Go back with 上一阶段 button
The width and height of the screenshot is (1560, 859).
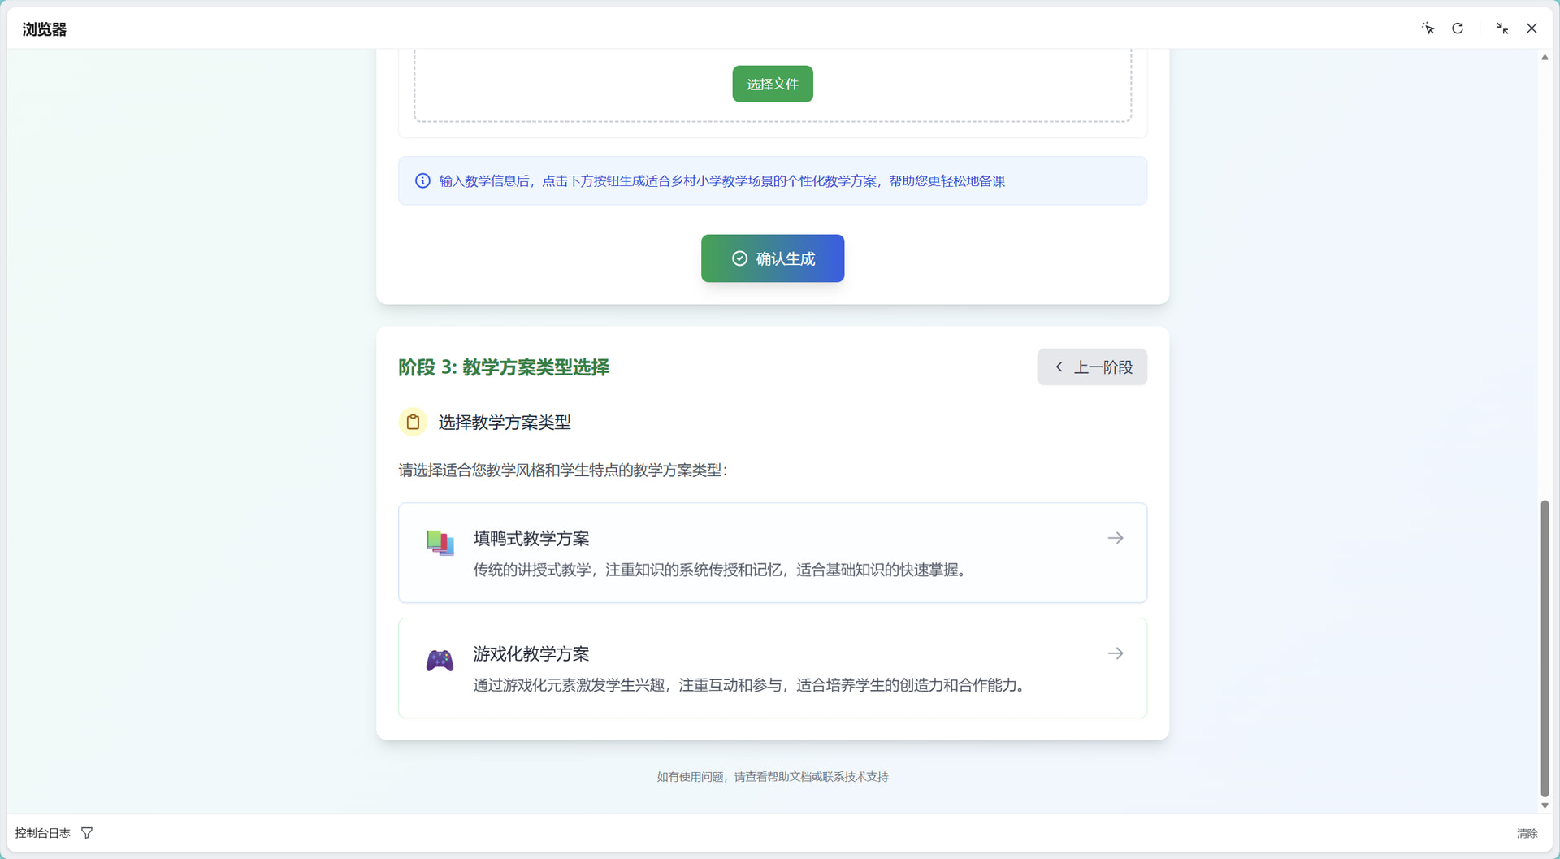(1091, 367)
